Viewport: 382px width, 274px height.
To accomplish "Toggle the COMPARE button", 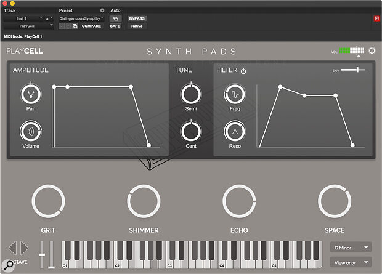I will click(x=91, y=26).
